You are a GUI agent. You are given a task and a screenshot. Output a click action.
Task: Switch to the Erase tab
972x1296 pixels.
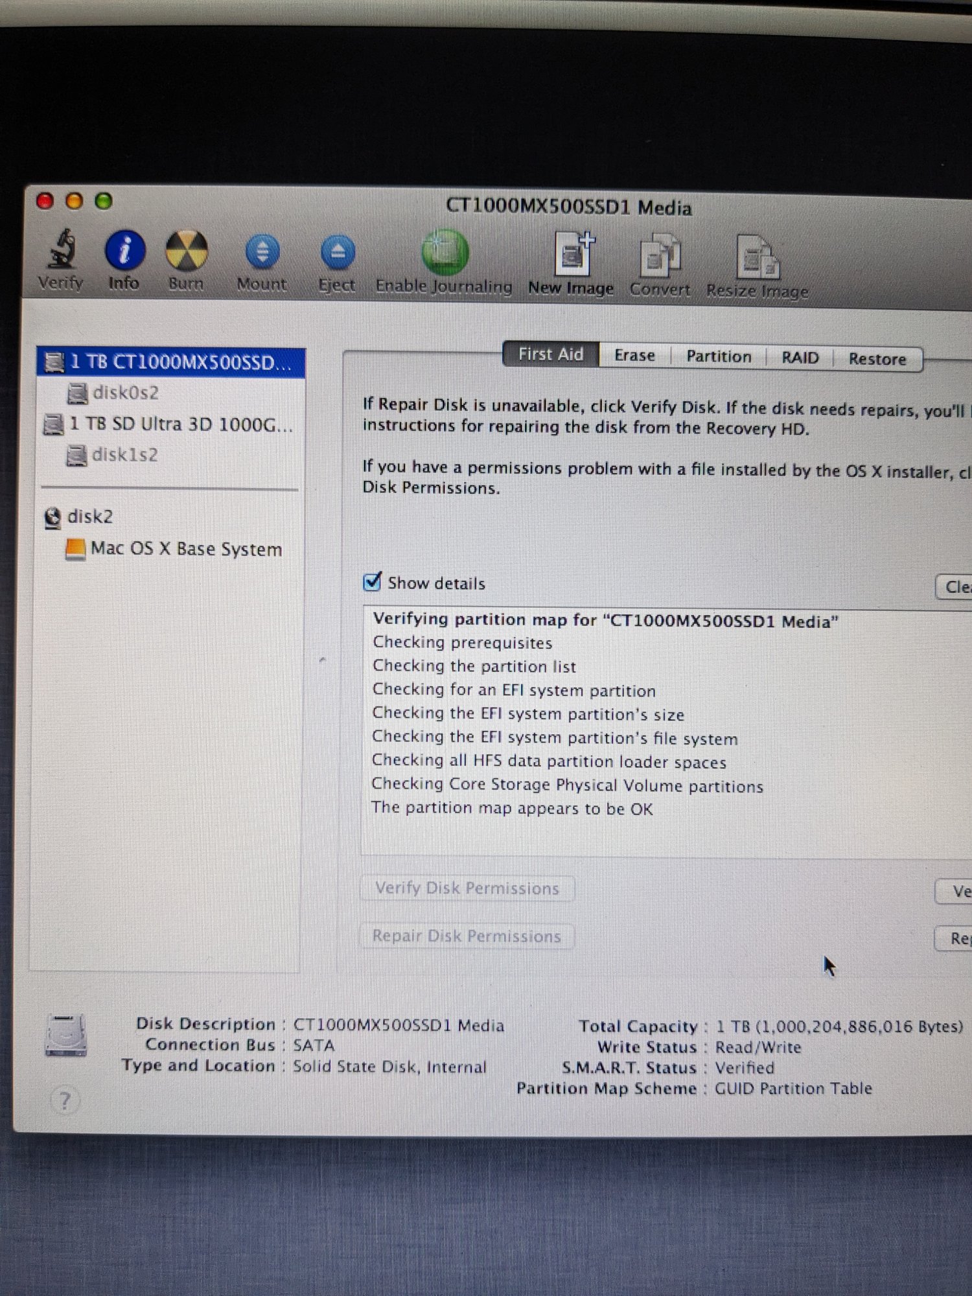pos(634,356)
